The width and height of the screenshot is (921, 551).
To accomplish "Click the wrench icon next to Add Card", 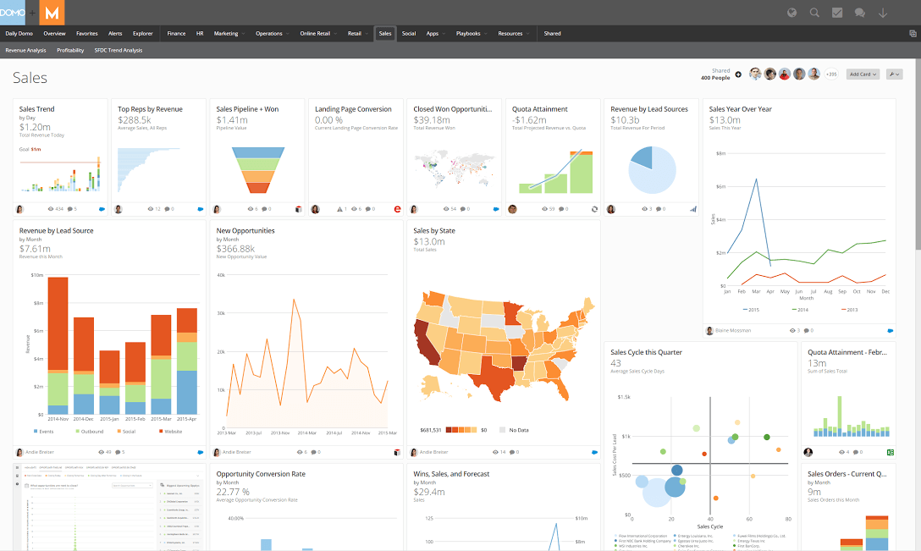I will click(892, 74).
